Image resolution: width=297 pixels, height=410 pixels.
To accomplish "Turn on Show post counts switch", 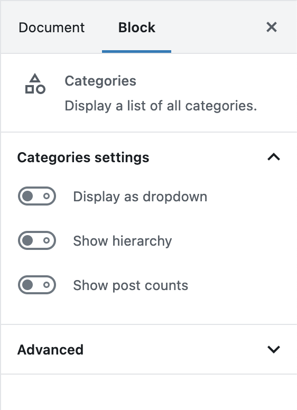I will point(37,285).
